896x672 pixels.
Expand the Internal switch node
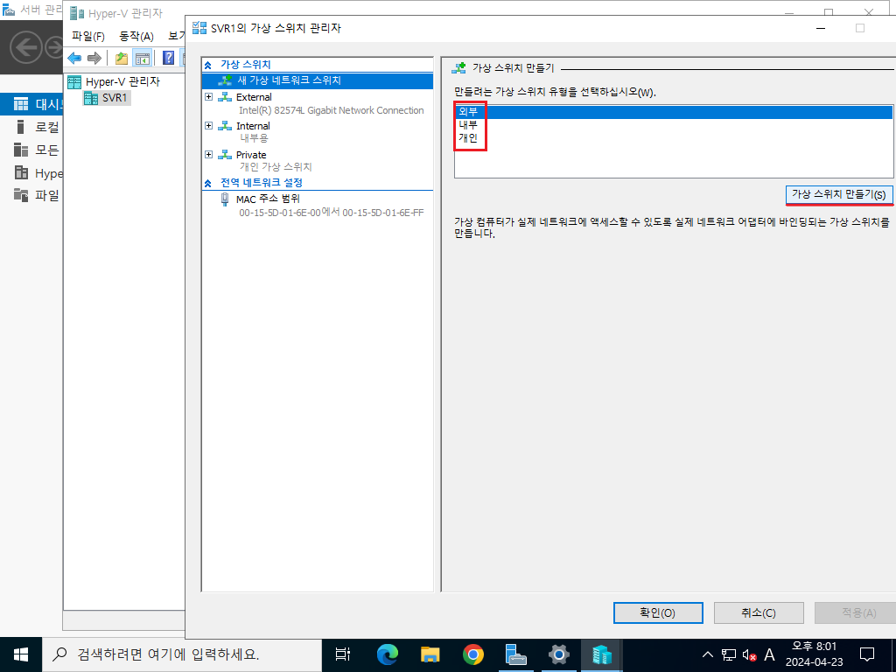[x=208, y=126]
